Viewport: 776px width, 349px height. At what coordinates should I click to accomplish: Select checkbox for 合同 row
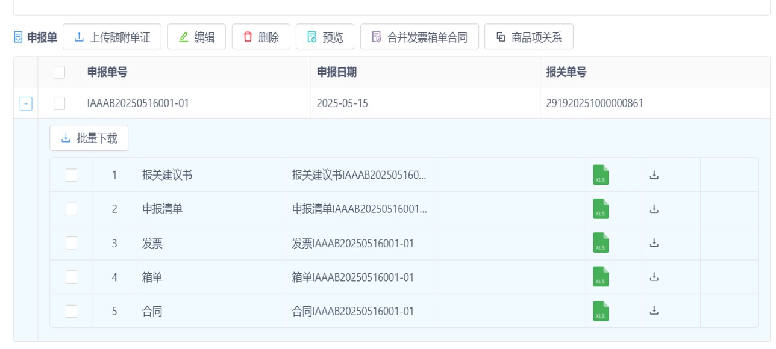(72, 311)
